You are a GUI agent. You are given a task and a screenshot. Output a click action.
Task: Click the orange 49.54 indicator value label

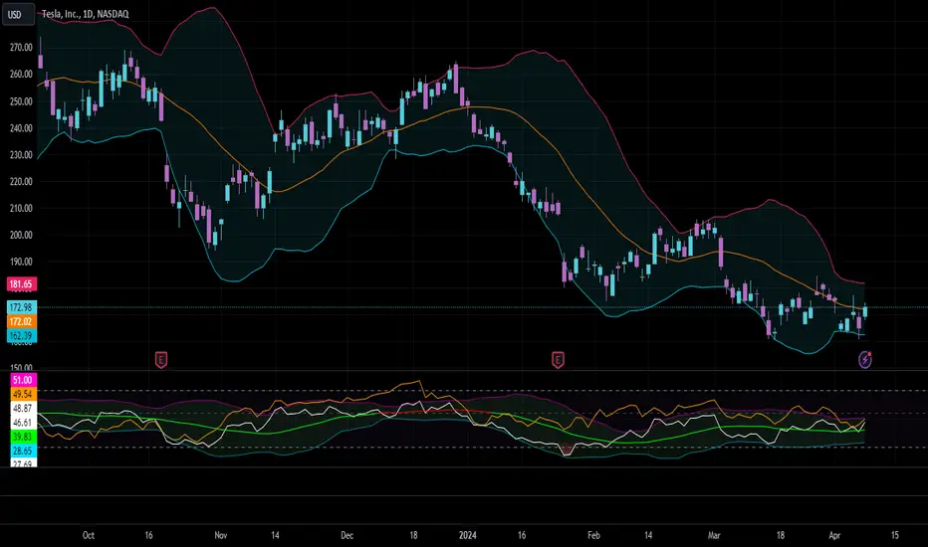pyautogui.click(x=23, y=395)
